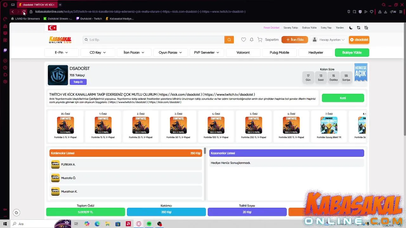The width and height of the screenshot is (406, 228).
Task: Open Microsoft Store from the taskbar
Action: point(118,224)
